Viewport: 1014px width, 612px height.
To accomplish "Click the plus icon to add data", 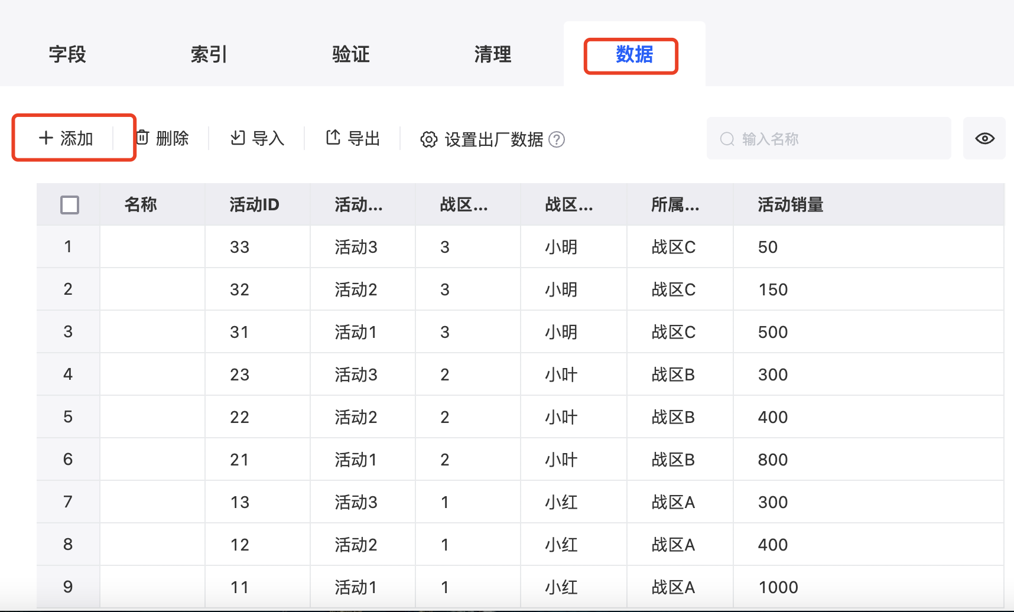I will coord(46,138).
